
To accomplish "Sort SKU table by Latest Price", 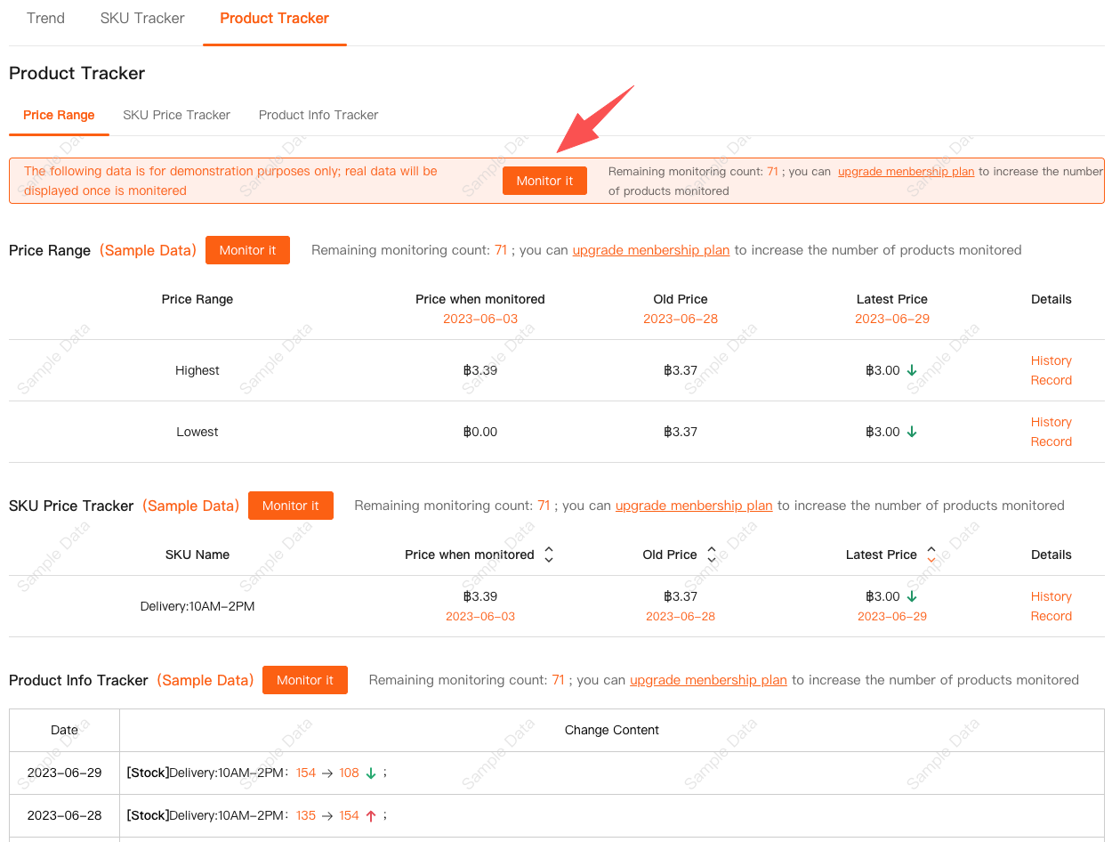I will (x=931, y=555).
